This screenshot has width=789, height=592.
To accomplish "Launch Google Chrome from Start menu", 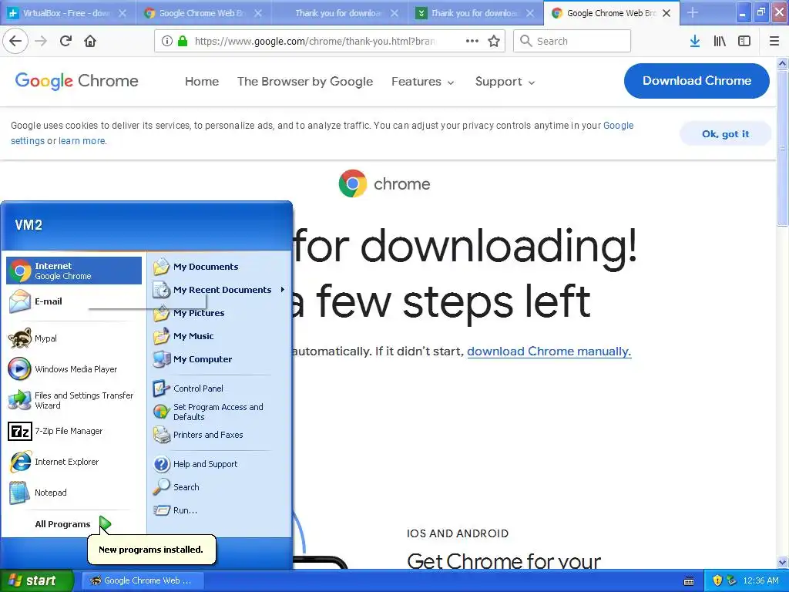I will 74,271.
